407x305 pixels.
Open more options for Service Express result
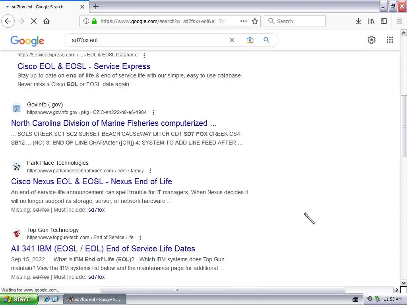pyautogui.click(x=144, y=55)
